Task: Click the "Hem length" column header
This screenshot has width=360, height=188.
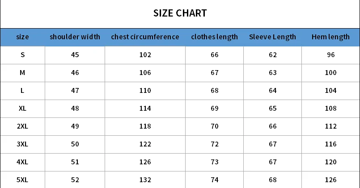Action: pos(330,37)
